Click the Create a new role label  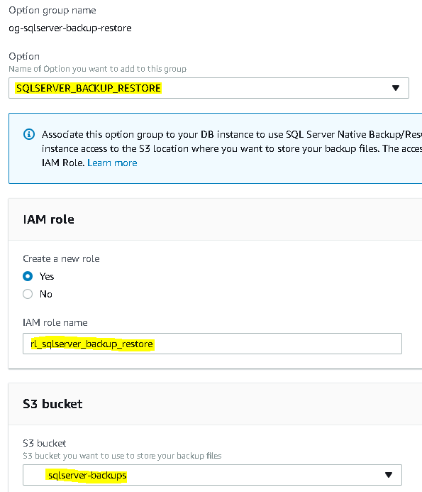[x=61, y=258]
